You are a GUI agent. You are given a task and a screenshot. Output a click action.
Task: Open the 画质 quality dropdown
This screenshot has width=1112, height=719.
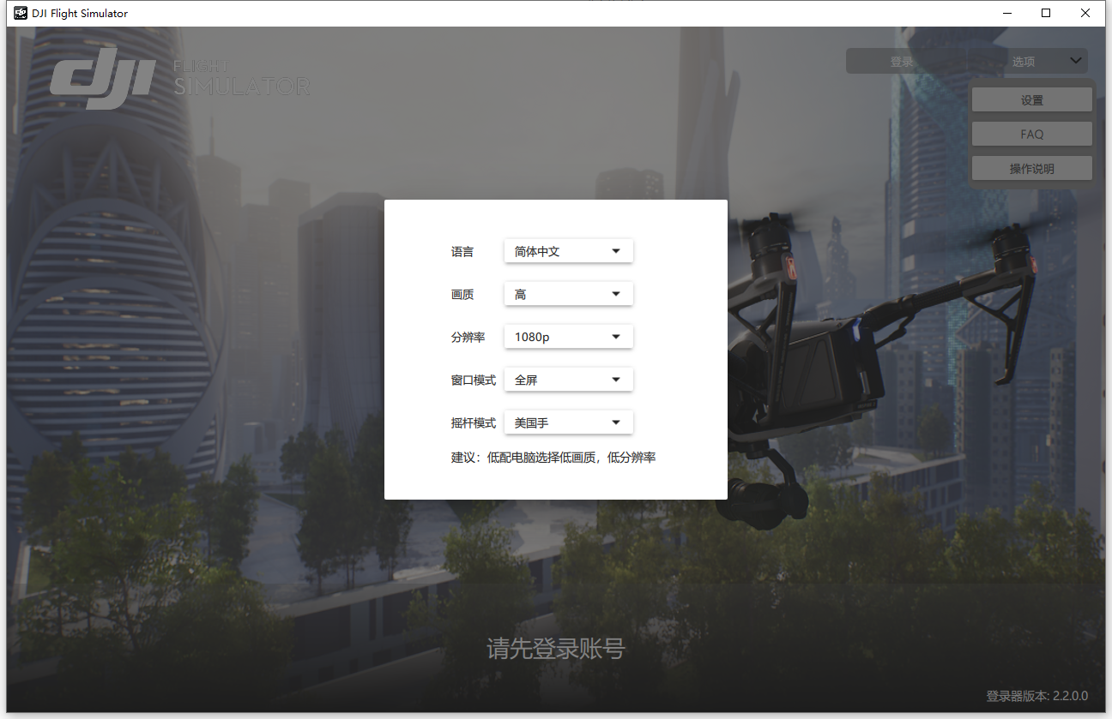pos(568,294)
